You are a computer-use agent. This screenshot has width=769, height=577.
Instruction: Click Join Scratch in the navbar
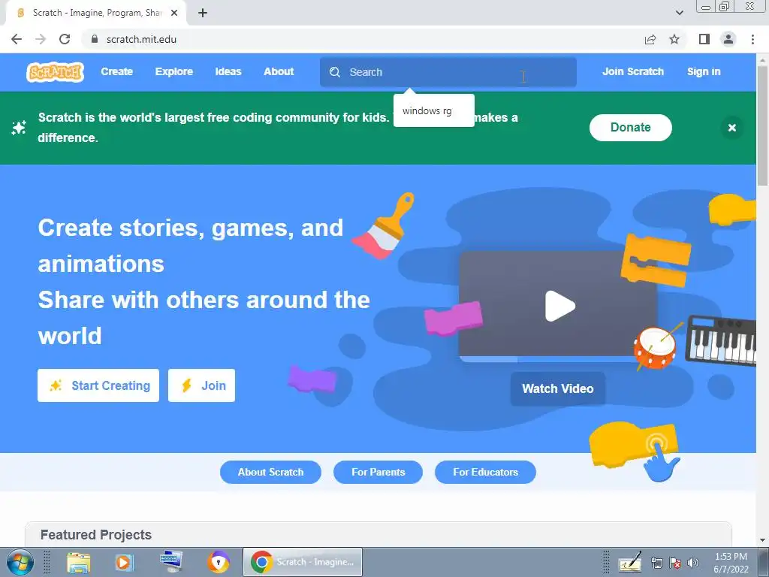pos(632,71)
